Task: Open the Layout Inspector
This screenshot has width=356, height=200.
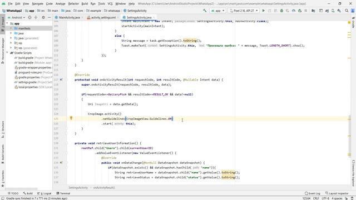Action: (337, 193)
